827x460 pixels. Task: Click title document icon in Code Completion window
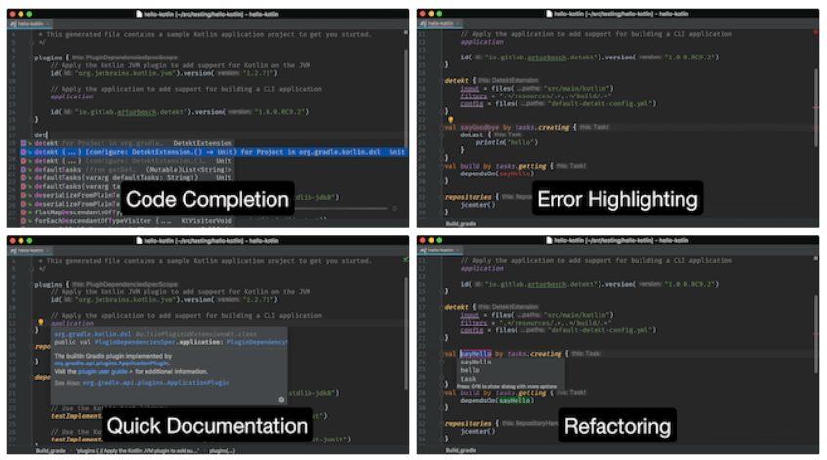coord(139,14)
